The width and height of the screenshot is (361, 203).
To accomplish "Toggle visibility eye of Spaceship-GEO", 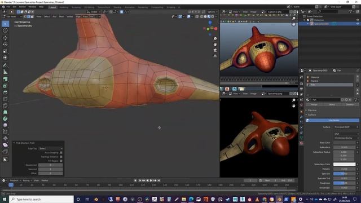I will click(358, 24).
